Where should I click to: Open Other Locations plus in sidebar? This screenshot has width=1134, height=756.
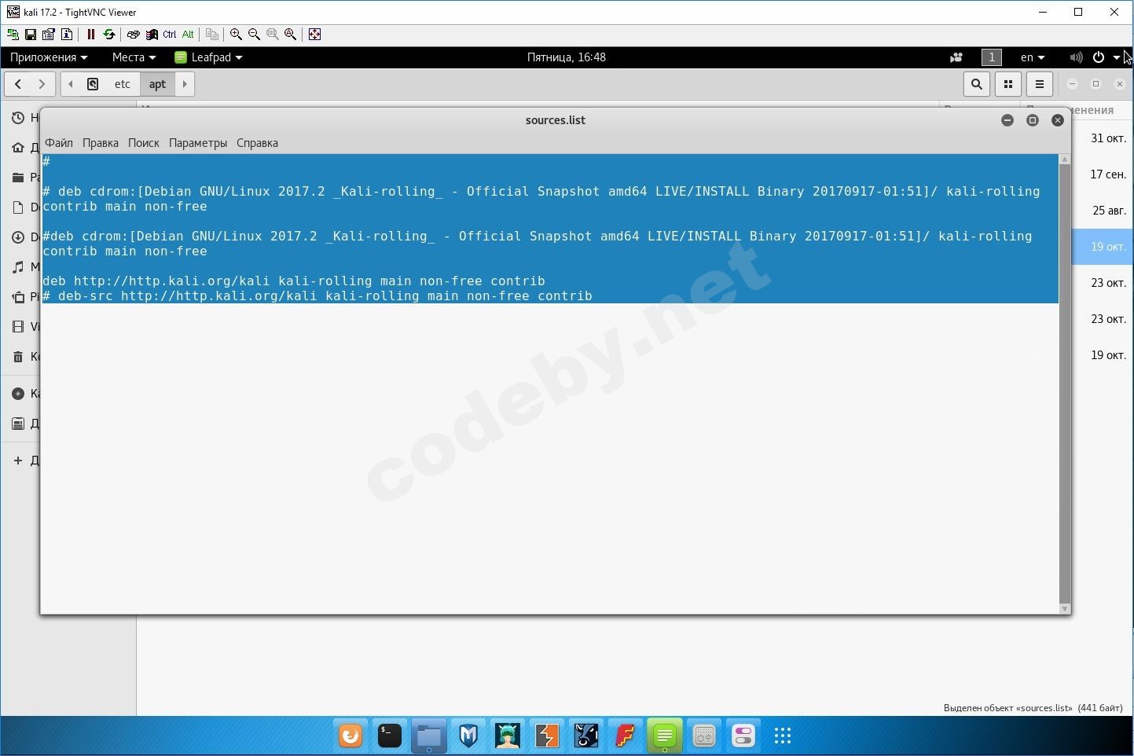click(x=21, y=461)
